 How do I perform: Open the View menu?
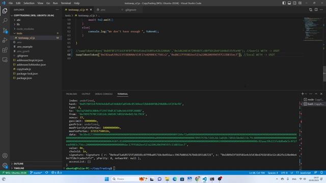(x=40, y=3)
